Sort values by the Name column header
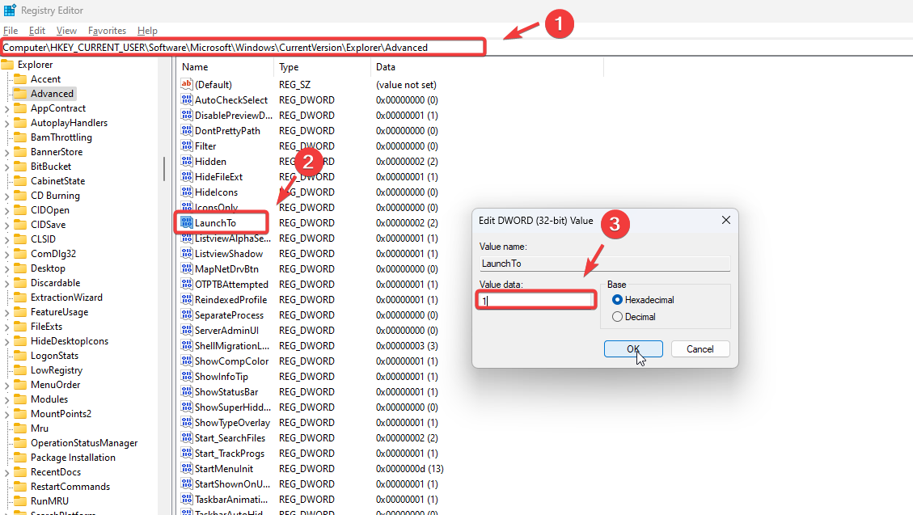The image size is (913, 515). (225, 67)
